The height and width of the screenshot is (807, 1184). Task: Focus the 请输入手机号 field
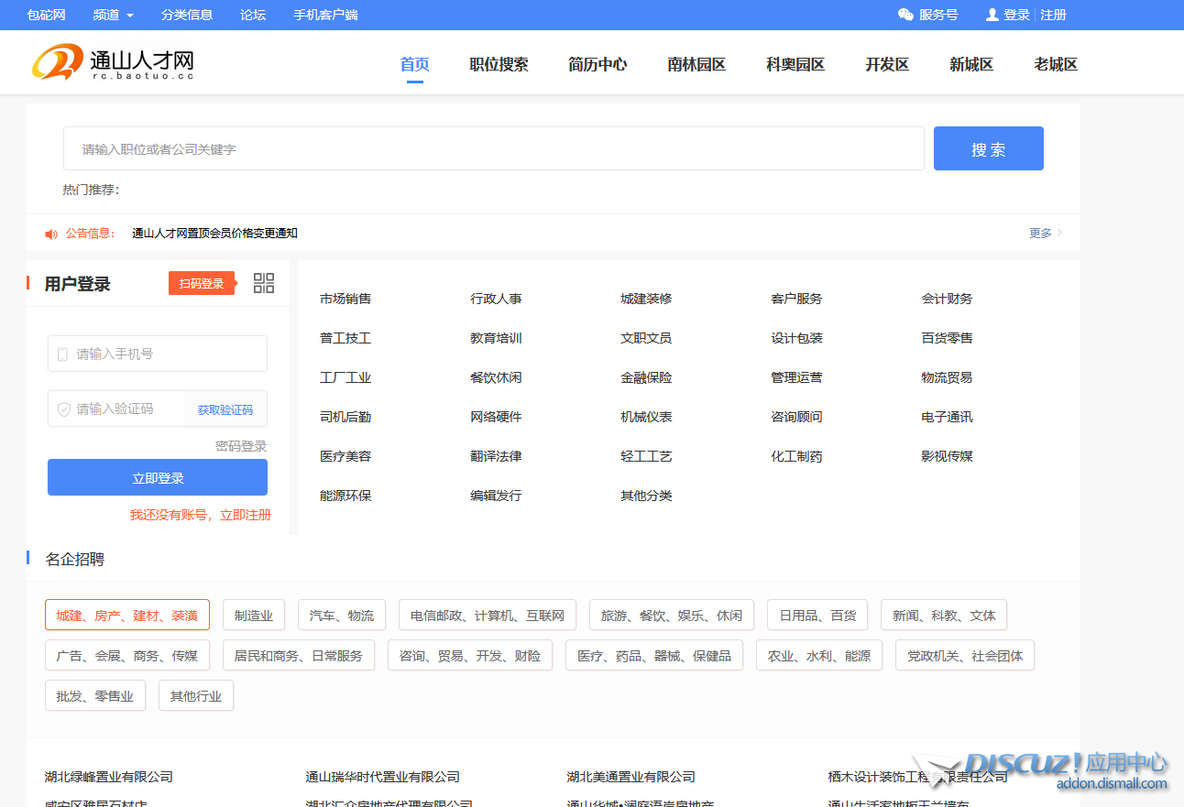(x=158, y=354)
